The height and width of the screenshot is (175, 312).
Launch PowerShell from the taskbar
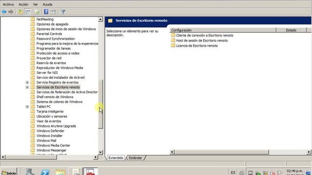(x=45, y=172)
